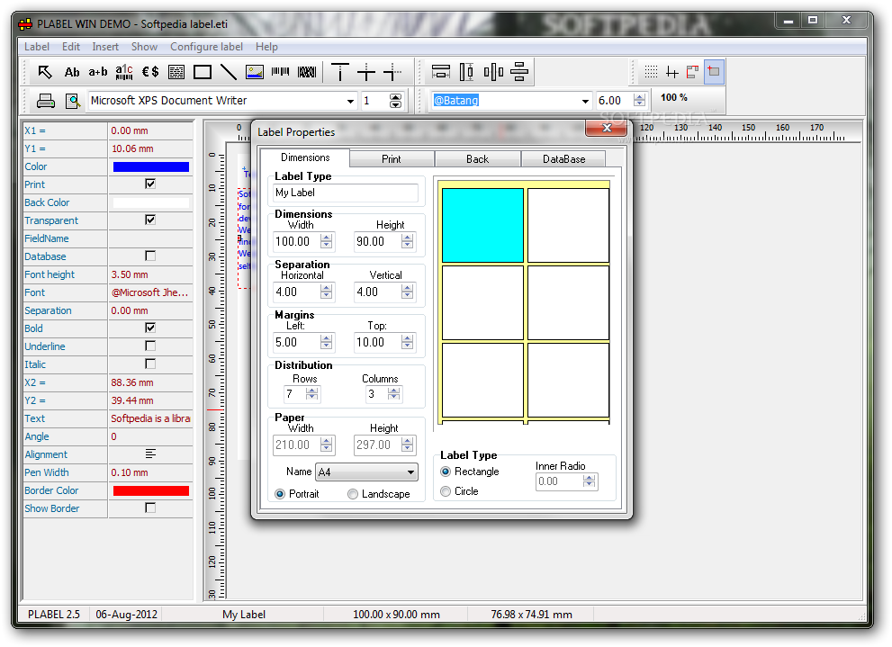This screenshot has height=647, width=892.
Task: Click the copies count stepper beside printer
Action: coord(395,101)
